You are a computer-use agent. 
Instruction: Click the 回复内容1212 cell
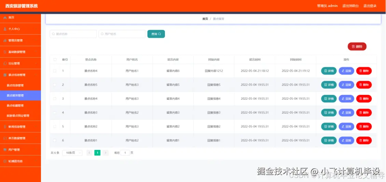click(214, 71)
